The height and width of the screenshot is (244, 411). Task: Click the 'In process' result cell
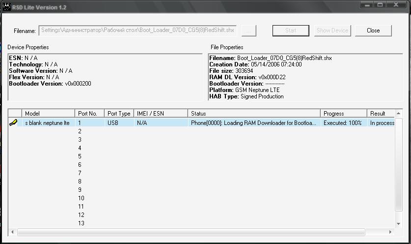[x=382, y=122]
